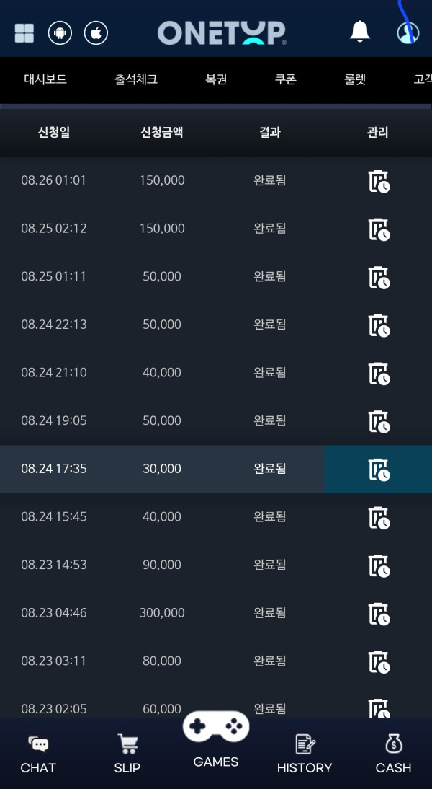Click the ONETOP logo
432x789 pixels.
(222, 32)
